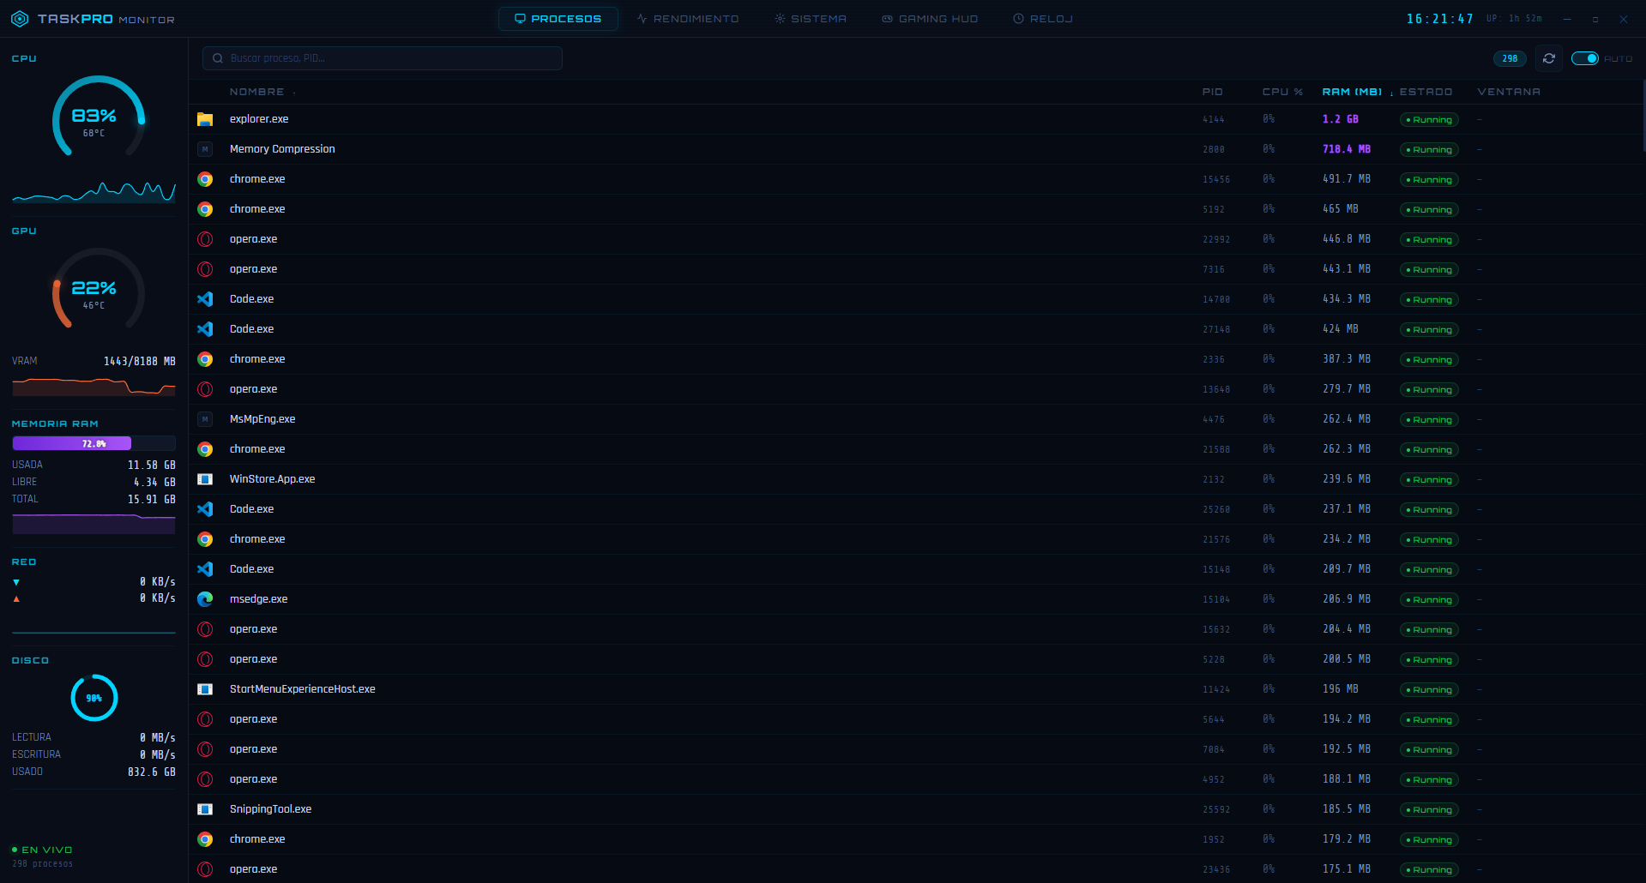Sort by the ESTADO column header
The width and height of the screenshot is (1646, 883).
(x=1426, y=92)
